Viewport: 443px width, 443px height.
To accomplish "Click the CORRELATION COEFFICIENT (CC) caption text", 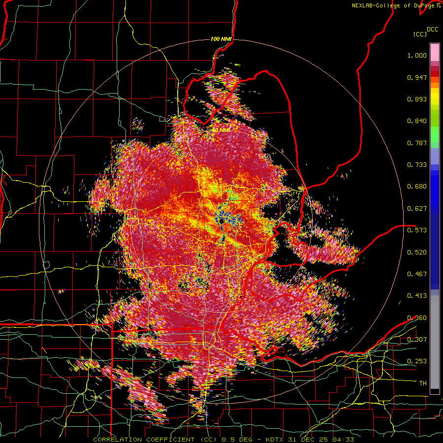I will pos(155,440).
